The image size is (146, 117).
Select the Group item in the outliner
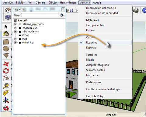point(26,35)
